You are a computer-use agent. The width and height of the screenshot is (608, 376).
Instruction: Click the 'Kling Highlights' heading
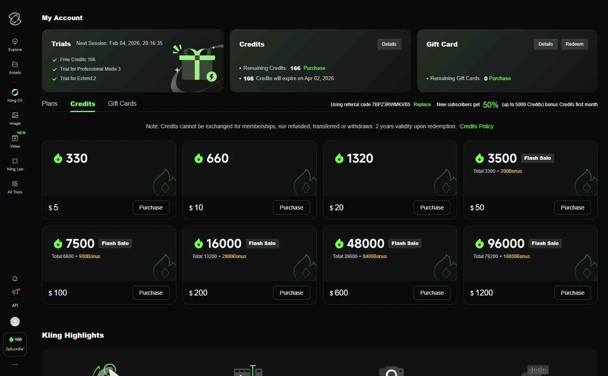pyautogui.click(x=73, y=335)
